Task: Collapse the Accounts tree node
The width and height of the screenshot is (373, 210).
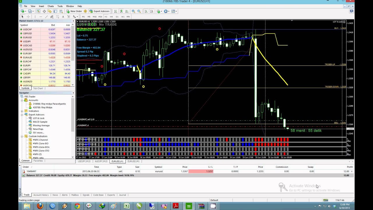Action: (x=22, y=100)
